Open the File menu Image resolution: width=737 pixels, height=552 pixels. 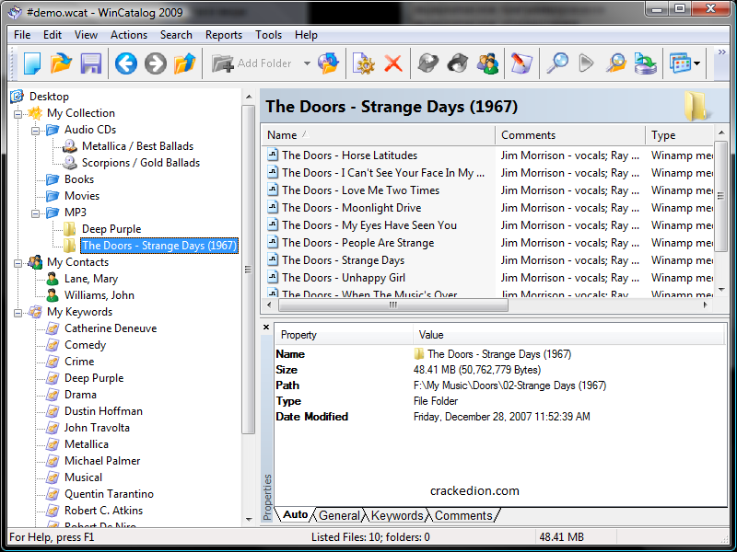(x=22, y=35)
